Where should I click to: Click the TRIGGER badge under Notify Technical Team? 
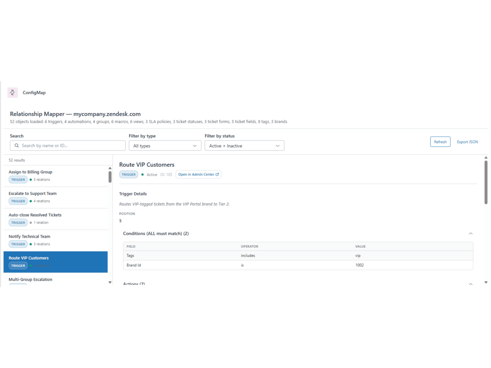coord(18,244)
